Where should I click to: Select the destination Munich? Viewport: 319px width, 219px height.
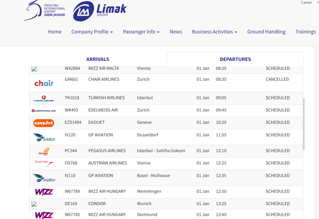click(x=144, y=204)
